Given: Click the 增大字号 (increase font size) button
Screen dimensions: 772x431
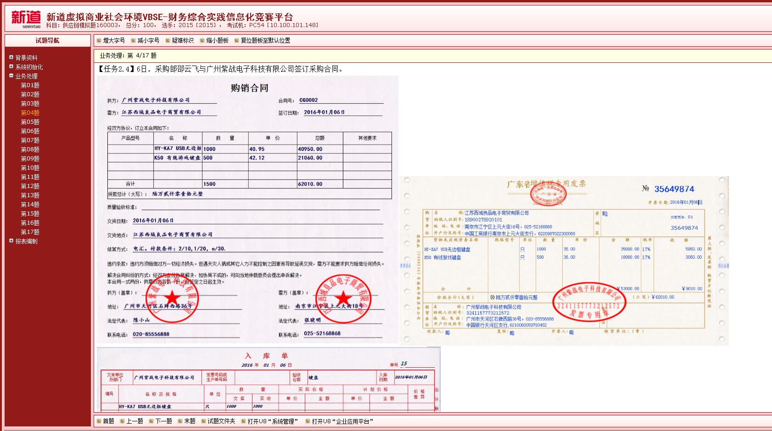Looking at the screenshot, I should (111, 40).
